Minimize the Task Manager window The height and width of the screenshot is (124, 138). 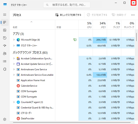click(x=116, y=3)
